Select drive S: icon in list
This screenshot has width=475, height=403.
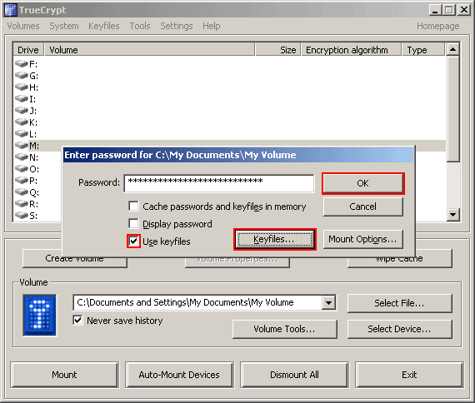(x=22, y=216)
